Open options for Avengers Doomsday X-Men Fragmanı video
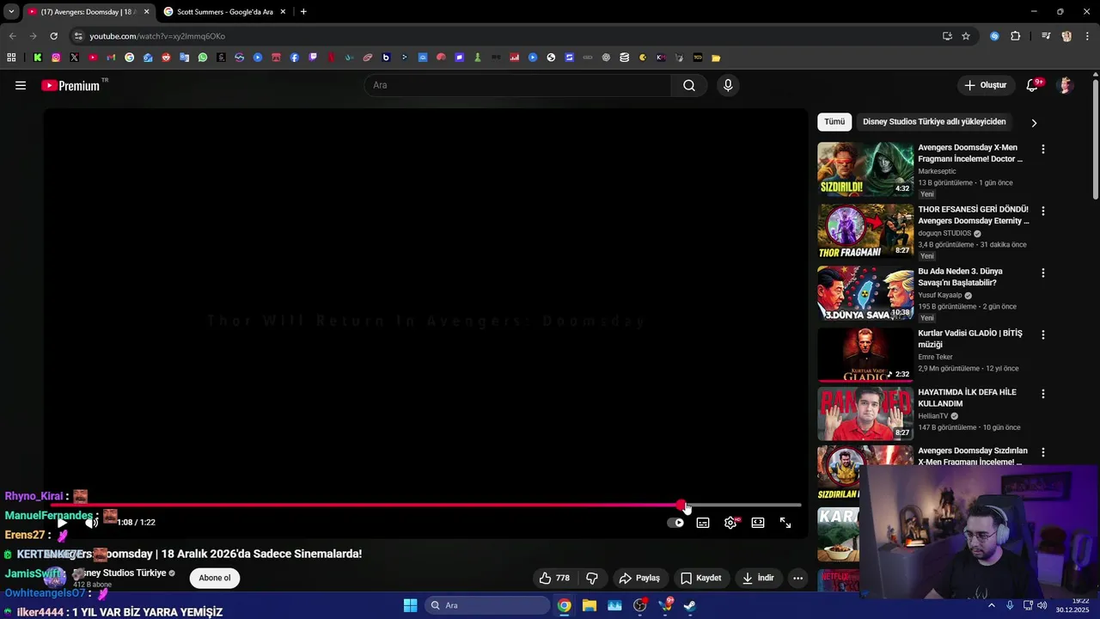Image resolution: width=1100 pixels, height=619 pixels. click(1043, 149)
